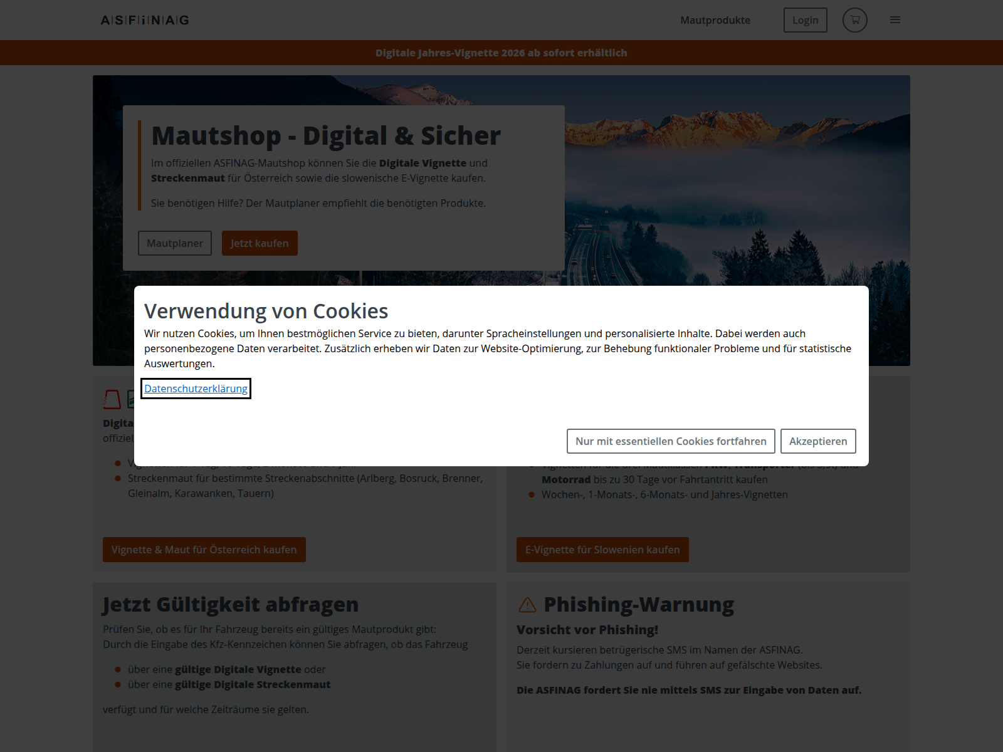
Task: Choose Nur mit essentiellen Cookies fortfahren
Action: click(671, 441)
